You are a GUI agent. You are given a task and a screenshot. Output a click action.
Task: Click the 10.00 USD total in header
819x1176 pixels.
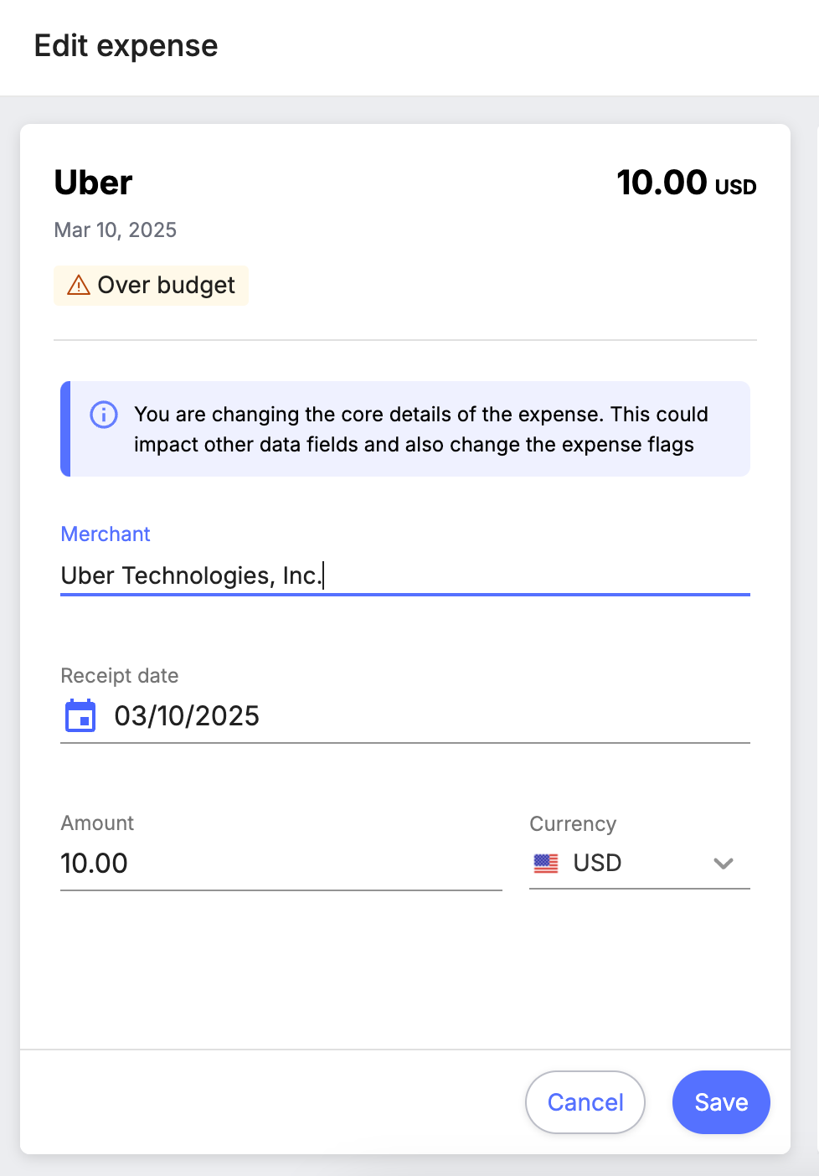pos(687,183)
